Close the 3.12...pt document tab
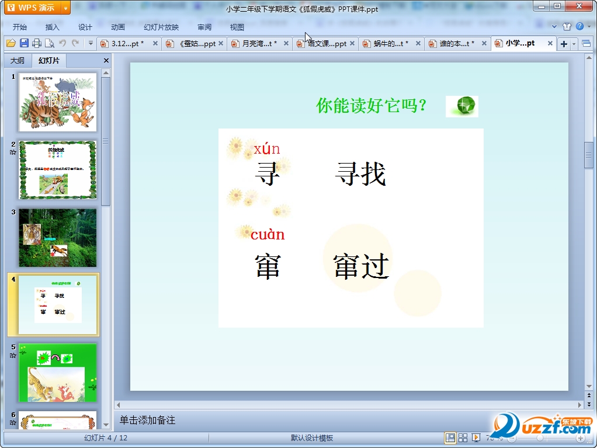Screen dimensions: 597x448 point(155,43)
